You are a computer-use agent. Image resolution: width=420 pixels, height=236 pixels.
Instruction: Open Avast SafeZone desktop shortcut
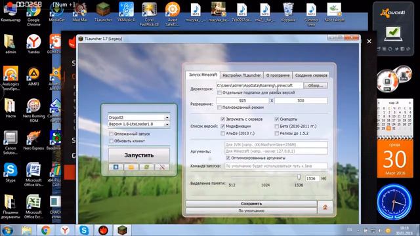(x=173, y=14)
